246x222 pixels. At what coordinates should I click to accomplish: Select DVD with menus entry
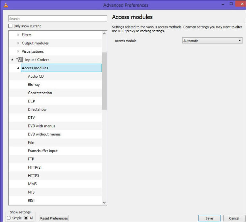[x=41, y=126]
